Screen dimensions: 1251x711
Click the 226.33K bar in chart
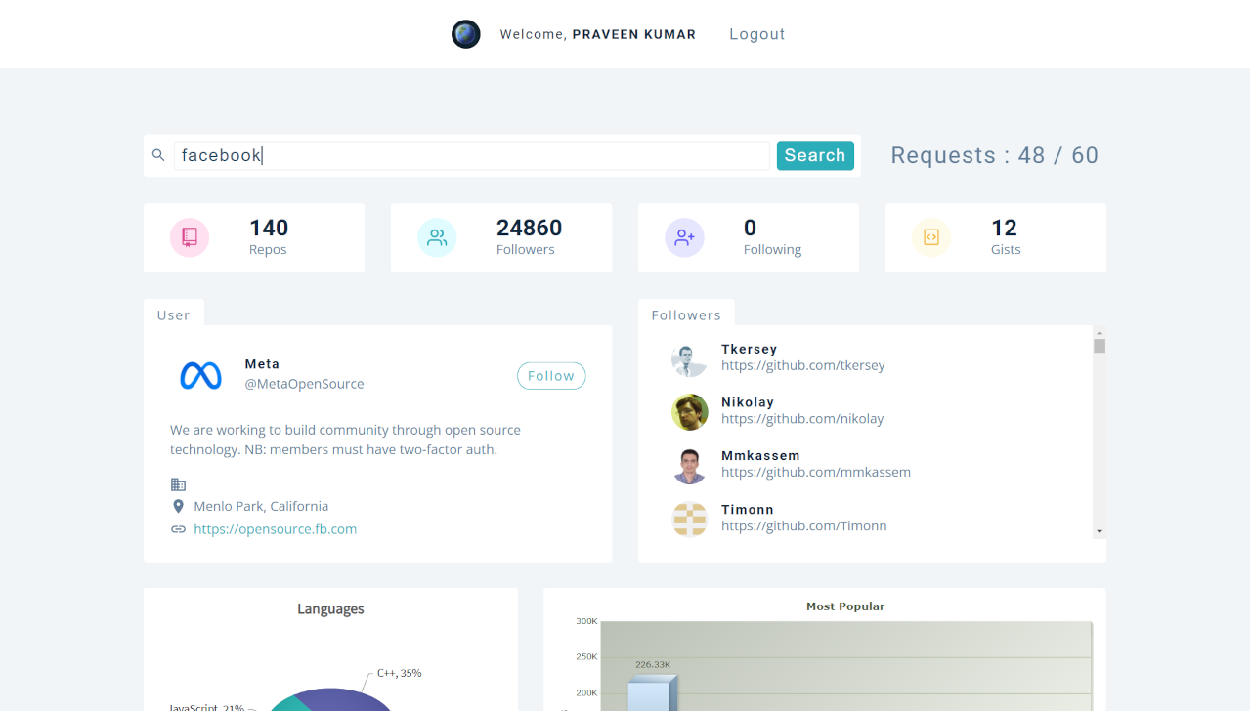click(652, 694)
